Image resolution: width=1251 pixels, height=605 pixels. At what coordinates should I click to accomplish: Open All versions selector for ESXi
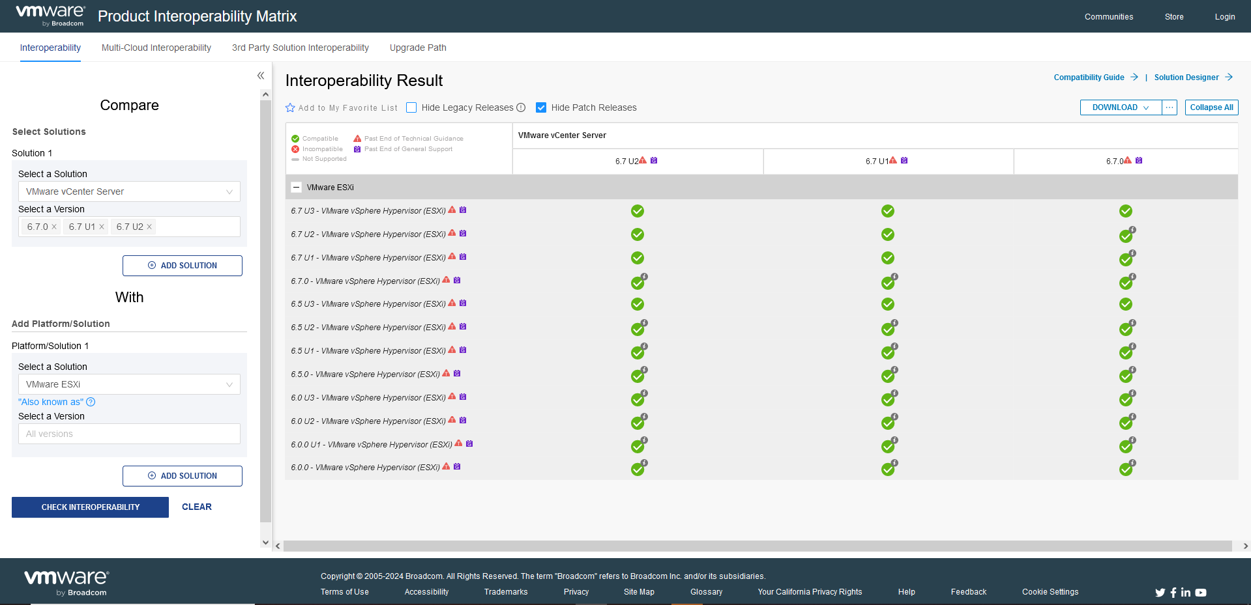[129, 434]
